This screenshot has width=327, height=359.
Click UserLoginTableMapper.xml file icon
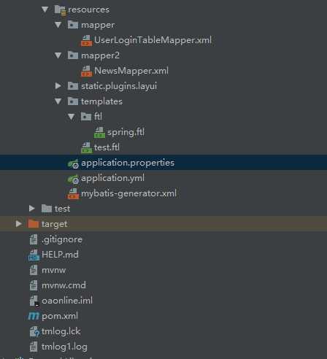(x=86, y=40)
